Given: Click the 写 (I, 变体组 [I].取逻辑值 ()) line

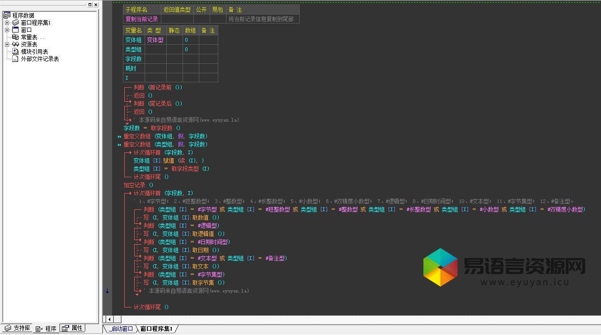Looking at the screenshot, I should (x=184, y=234).
